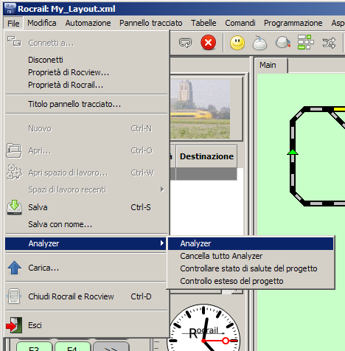Image resolution: width=345 pixels, height=351 pixels.
Task: Select Analyzer in the open submenu
Action: click(x=251, y=243)
